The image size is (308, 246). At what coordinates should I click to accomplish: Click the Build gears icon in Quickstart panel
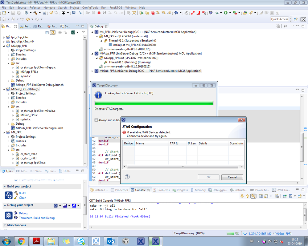click(x=9, y=196)
